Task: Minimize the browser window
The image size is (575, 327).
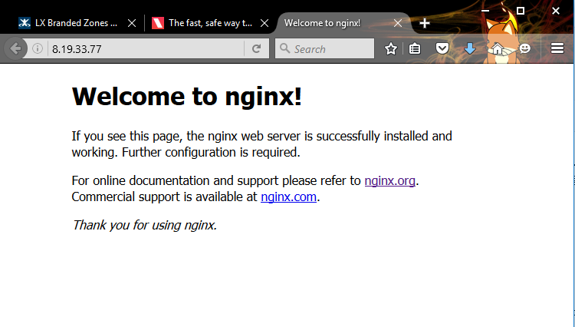Action: point(485,11)
